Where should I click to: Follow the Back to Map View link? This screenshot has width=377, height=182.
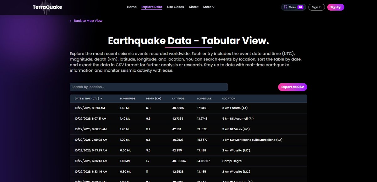86,20
